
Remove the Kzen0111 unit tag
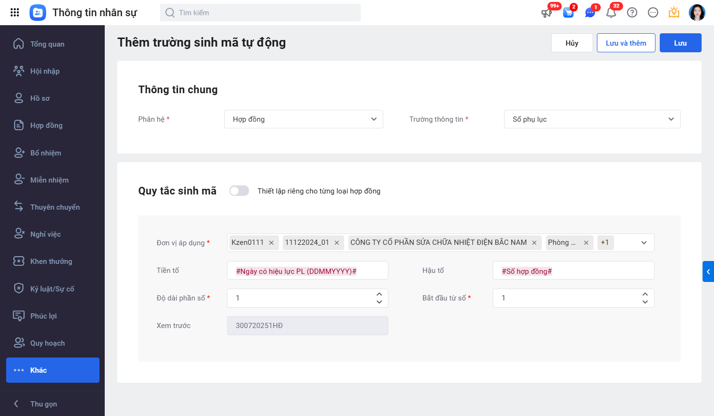click(271, 243)
